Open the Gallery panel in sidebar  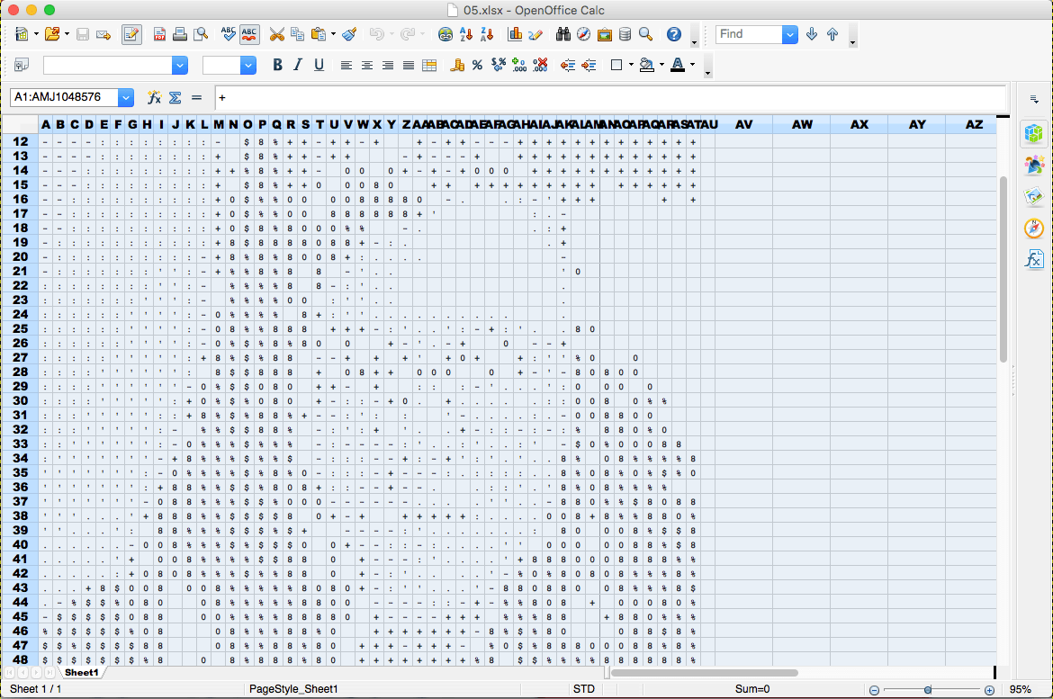click(x=1034, y=197)
